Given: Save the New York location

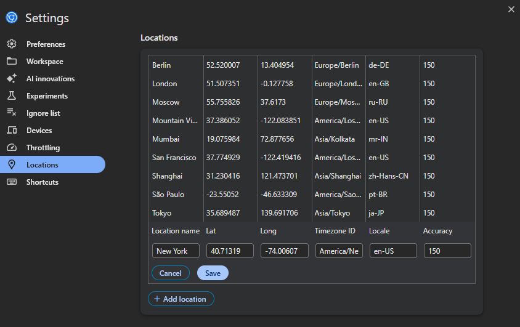Looking at the screenshot, I should click(x=213, y=273).
